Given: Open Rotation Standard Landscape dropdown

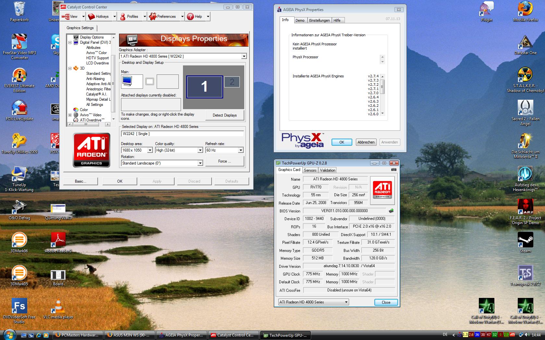Looking at the screenshot, I should pos(200,163).
